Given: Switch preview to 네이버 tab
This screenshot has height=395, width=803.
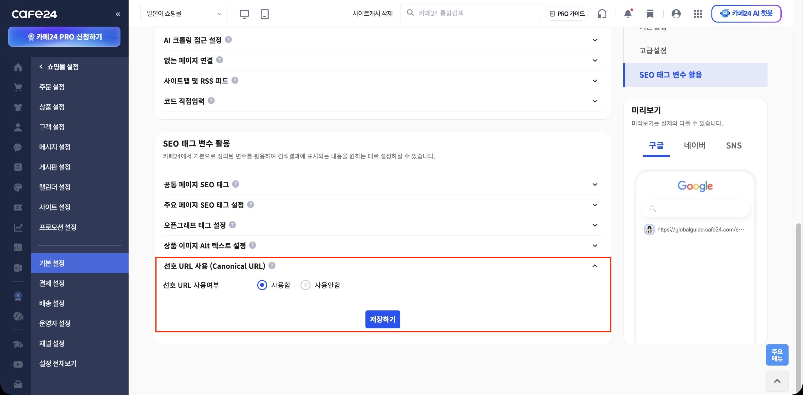Looking at the screenshot, I should pyautogui.click(x=695, y=146).
